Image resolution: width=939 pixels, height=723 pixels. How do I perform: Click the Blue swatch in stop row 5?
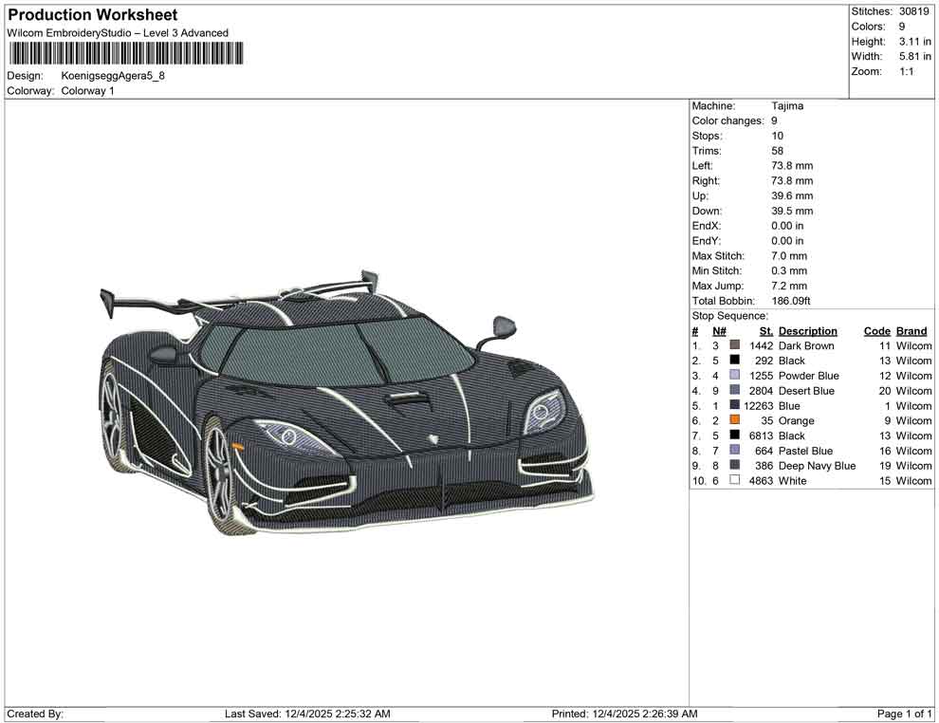coord(733,405)
